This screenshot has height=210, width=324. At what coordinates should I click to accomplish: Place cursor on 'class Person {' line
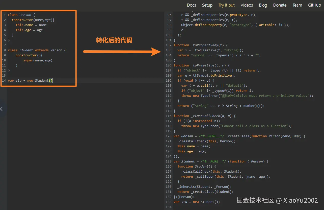coord(21,15)
